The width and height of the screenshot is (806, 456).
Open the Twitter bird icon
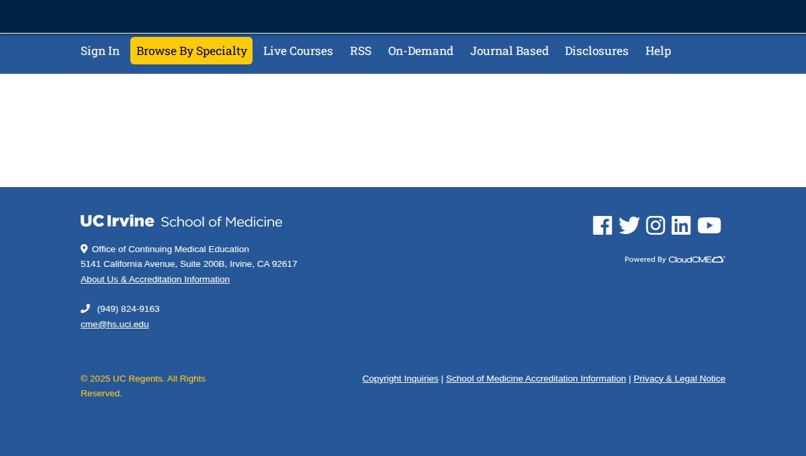coord(629,225)
